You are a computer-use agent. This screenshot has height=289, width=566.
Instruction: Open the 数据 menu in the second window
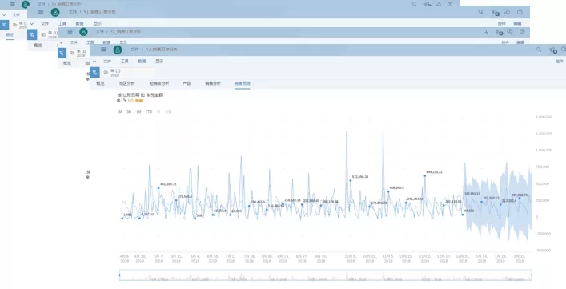click(x=80, y=23)
